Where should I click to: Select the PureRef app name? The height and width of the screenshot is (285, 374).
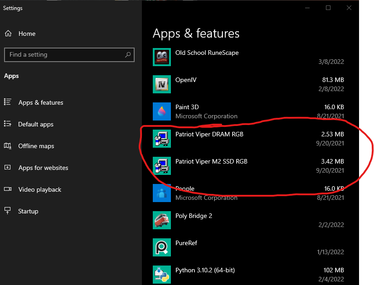(186, 243)
